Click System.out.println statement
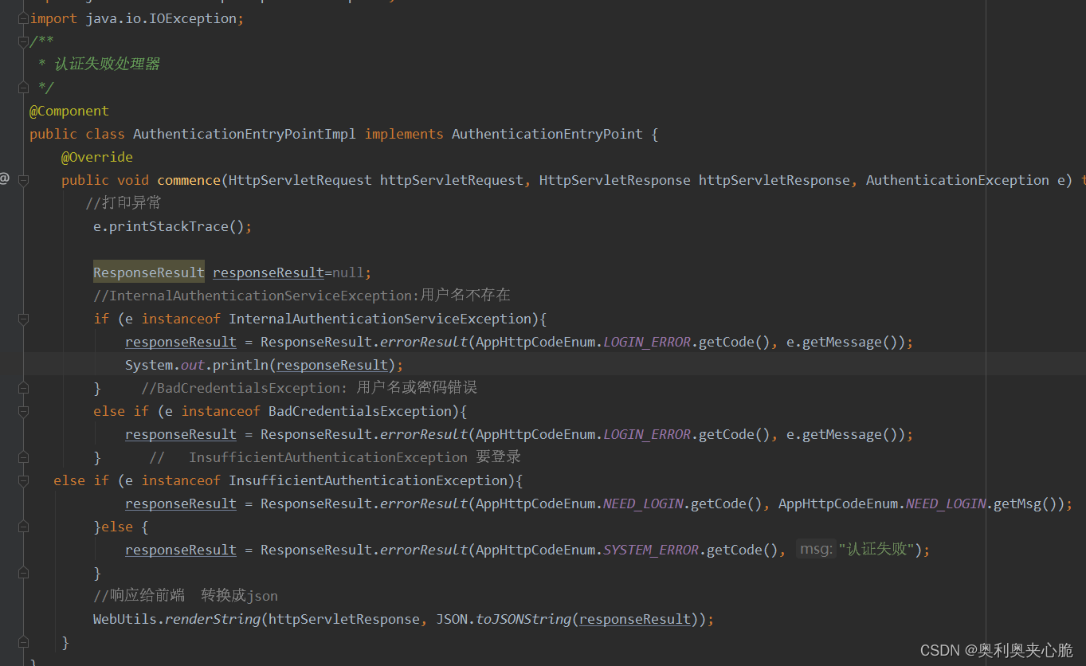1086x666 pixels. tap(265, 365)
